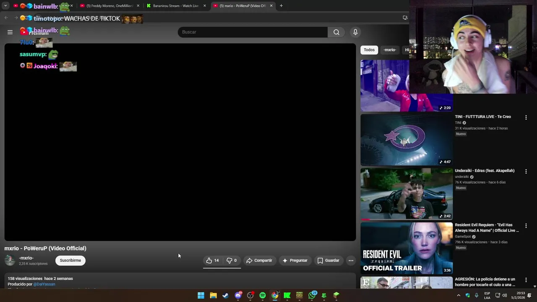
Task: Close the Freddy Moreno tab
Action: click(138, 6)
